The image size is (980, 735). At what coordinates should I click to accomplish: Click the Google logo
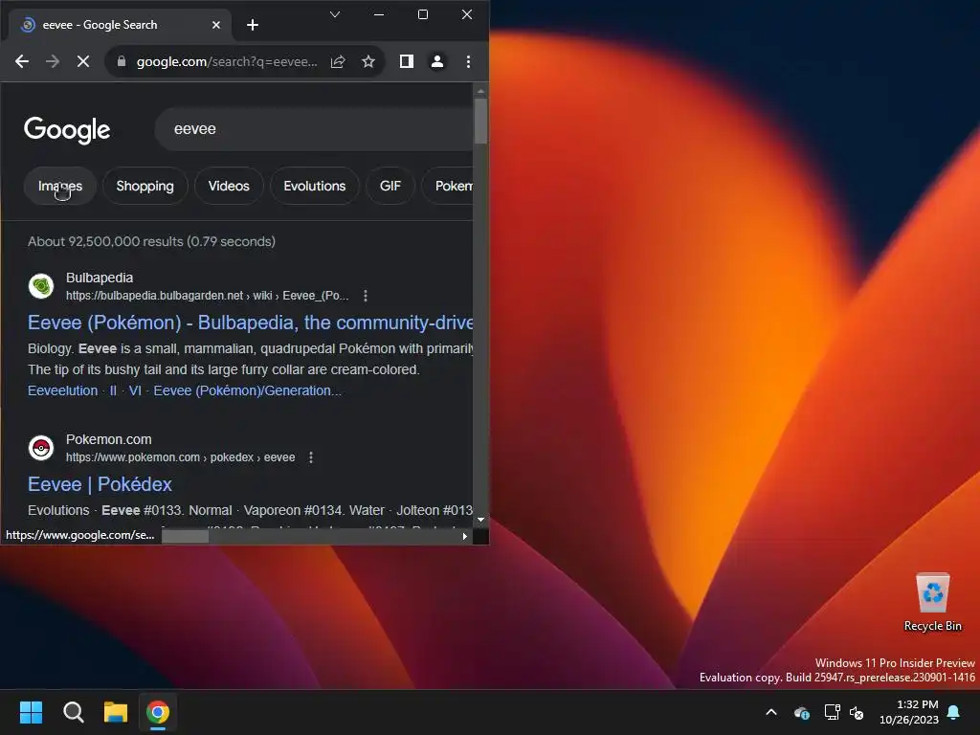point(67,130)
